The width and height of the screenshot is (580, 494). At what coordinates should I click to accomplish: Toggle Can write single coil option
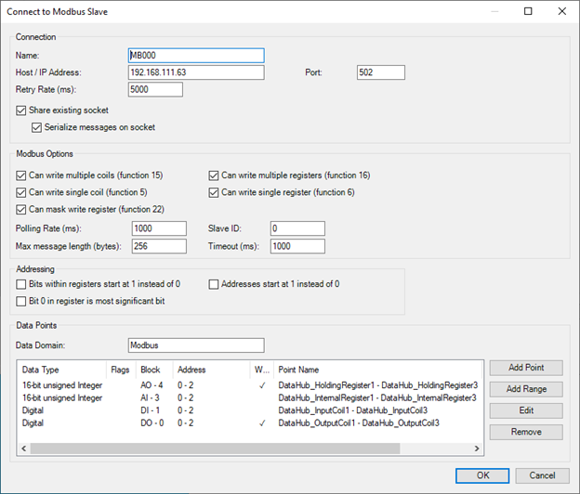tap(21, 192)
